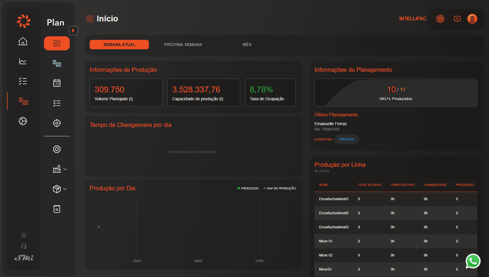
Task: Open the Home icon in main sidebar
Action: (23, 41)
